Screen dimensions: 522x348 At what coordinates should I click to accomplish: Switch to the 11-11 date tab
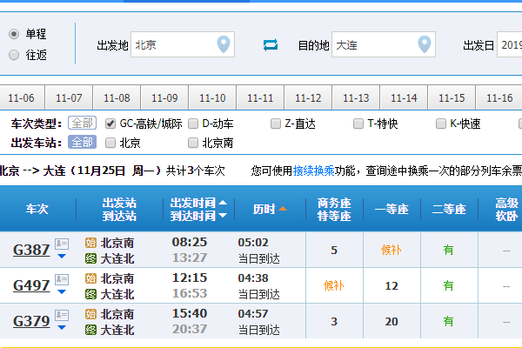[260, 97]
